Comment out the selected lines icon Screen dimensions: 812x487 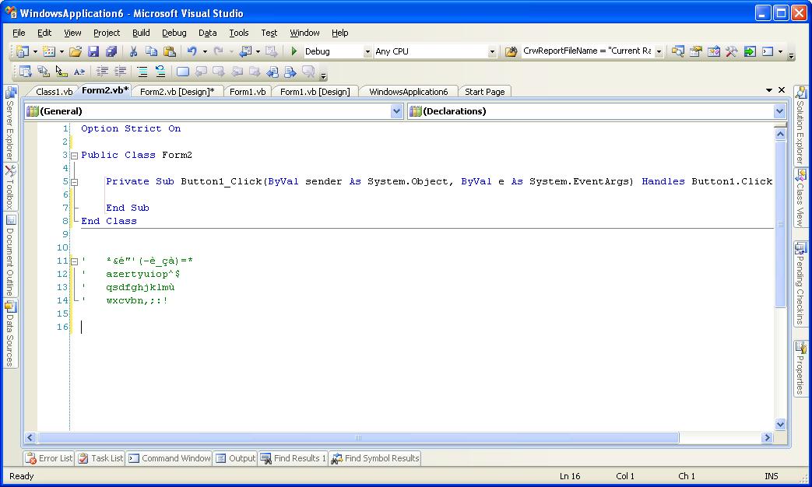(x=142, y=72)
